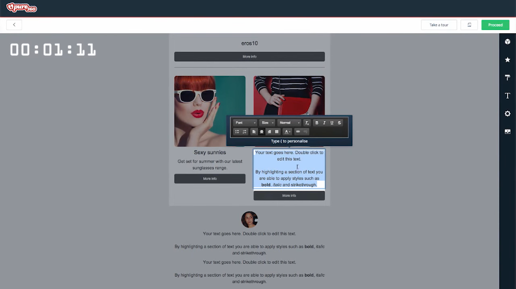This screenshot has height=289, width=516.
Task: Toggle strikethrough formatting
Action: [339, 123]
